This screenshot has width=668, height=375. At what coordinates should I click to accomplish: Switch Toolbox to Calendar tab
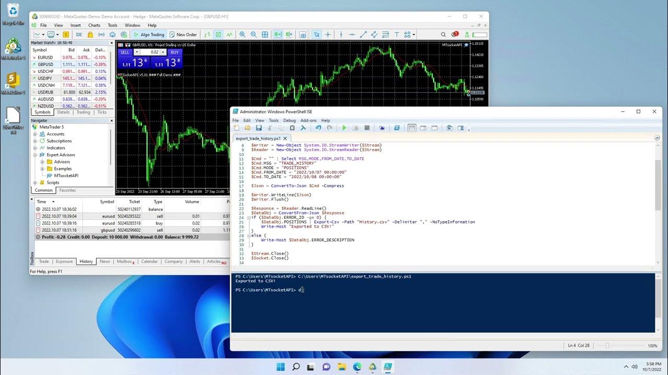point(149,261)
